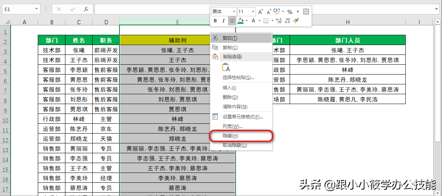Expand borders dropdown arrow

point(272,20)
